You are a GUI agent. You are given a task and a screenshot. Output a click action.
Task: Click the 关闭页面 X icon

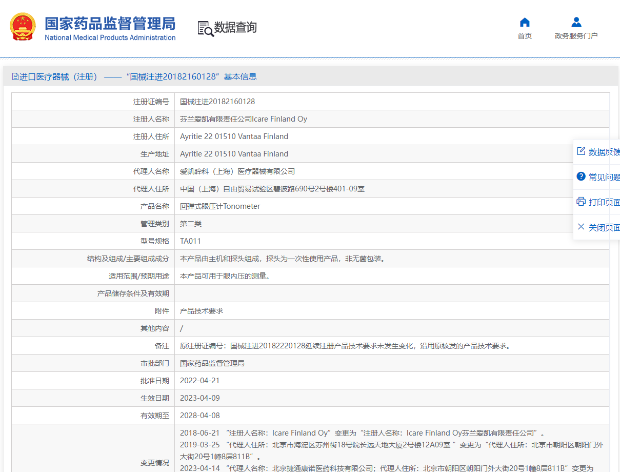point(581,227)
